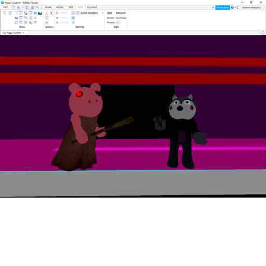Close the Piggy Custom document tab
This screenshot has width=266, height=266.
[x=24, y=33]
